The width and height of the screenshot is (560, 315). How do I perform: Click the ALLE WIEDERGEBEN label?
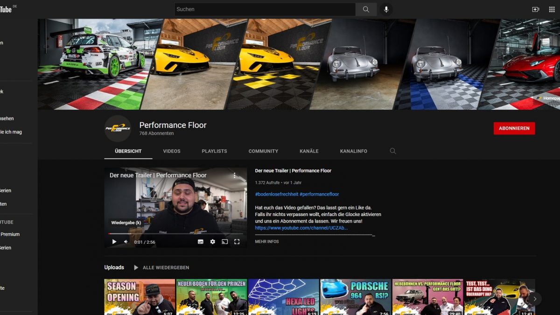click(166, 268)
